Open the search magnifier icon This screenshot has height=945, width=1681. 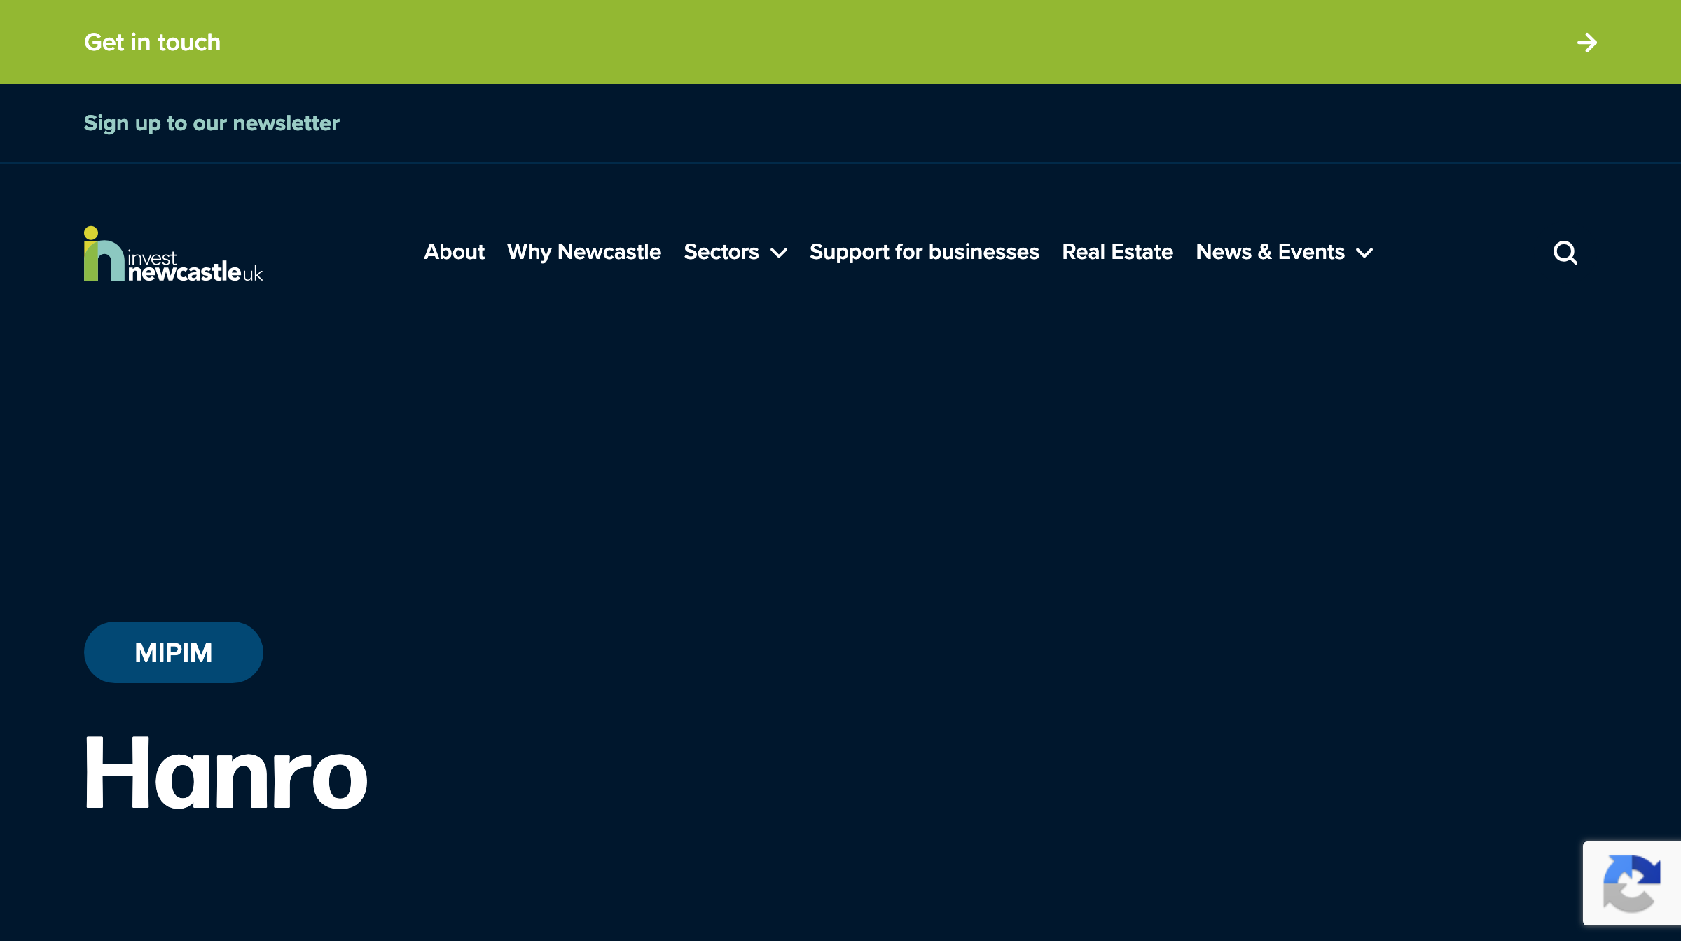coord(1565,253)
